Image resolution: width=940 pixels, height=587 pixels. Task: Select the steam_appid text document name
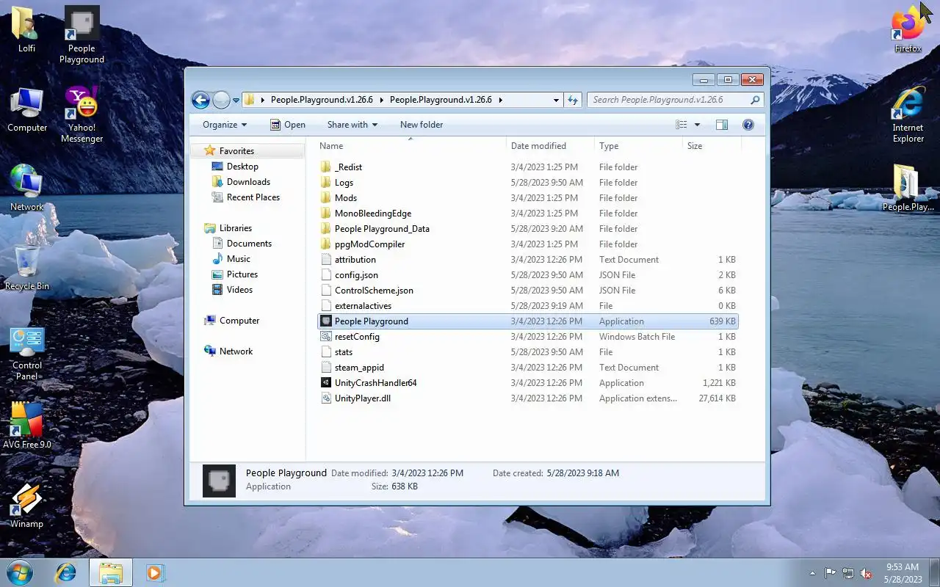tap(359, 368)
